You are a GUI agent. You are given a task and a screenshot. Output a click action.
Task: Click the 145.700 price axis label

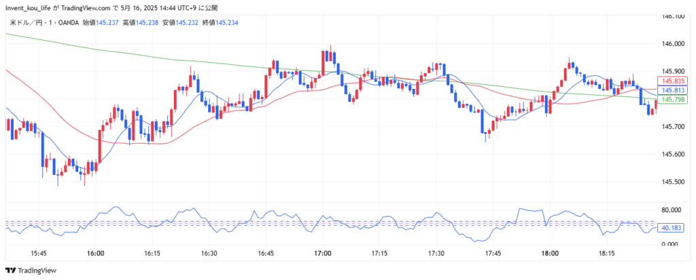coord(673,127)
